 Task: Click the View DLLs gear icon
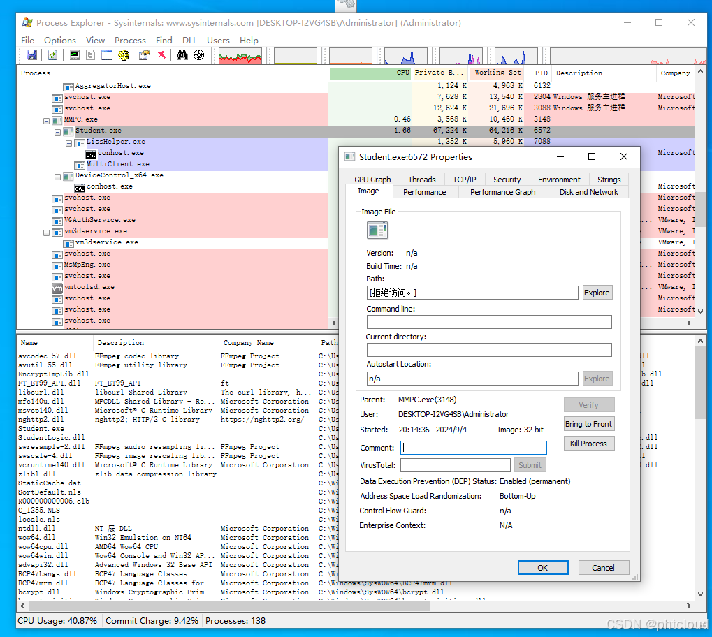[124, 55]
